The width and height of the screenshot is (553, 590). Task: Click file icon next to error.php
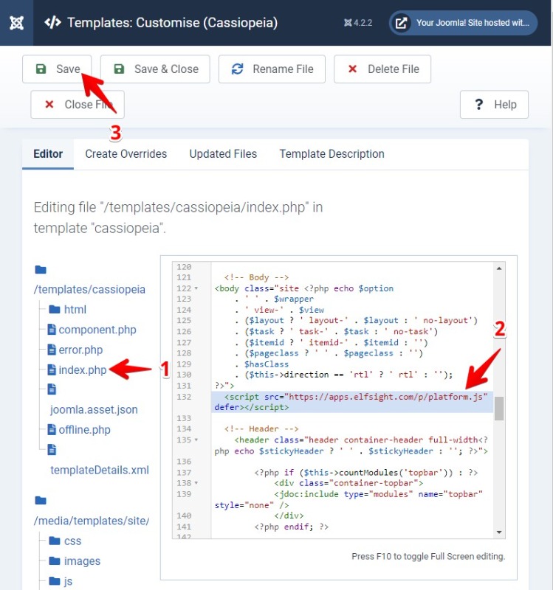(52, 350)
